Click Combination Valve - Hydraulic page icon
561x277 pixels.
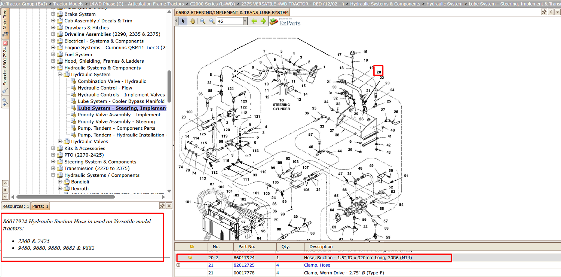click(73, 81)
